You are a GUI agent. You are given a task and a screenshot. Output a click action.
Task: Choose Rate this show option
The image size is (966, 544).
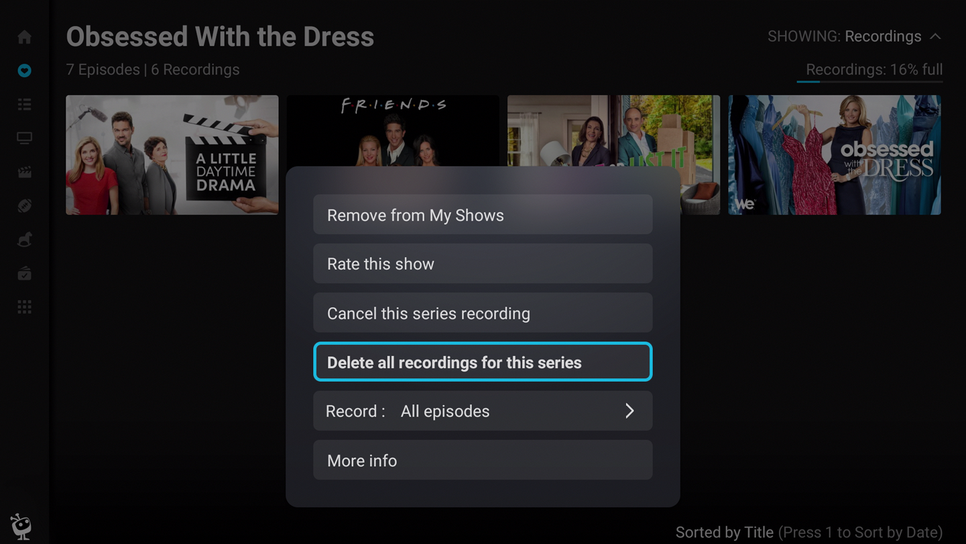[483, 264]
